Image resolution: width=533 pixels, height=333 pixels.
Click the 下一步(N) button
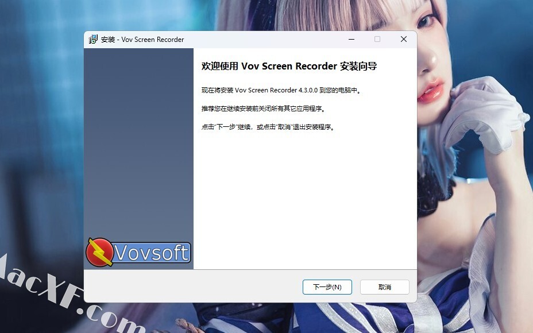[327, 287]
